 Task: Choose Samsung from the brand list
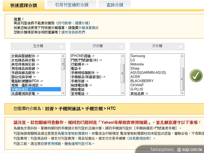pyautogui.click(x=138, y=56)
